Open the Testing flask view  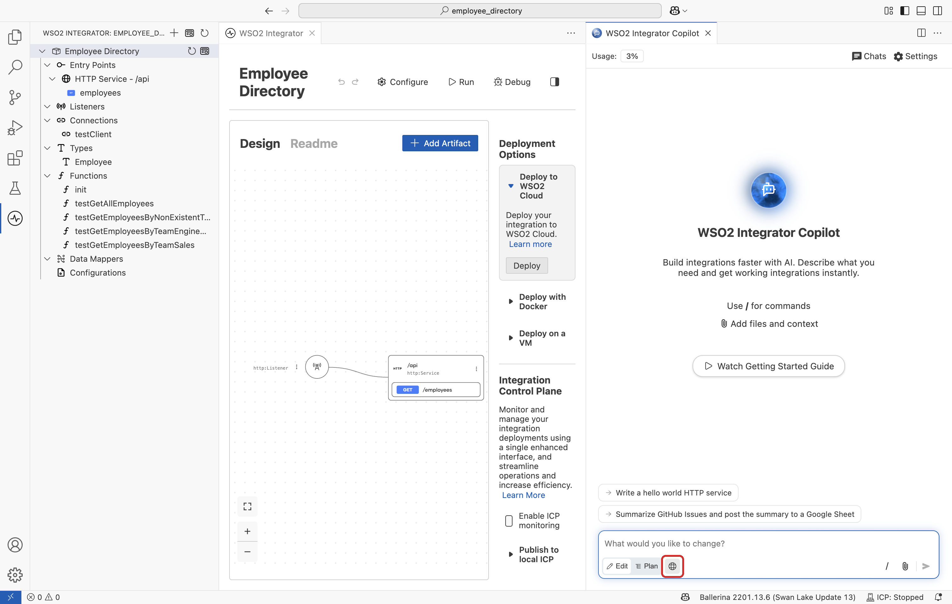coord(14,188)
